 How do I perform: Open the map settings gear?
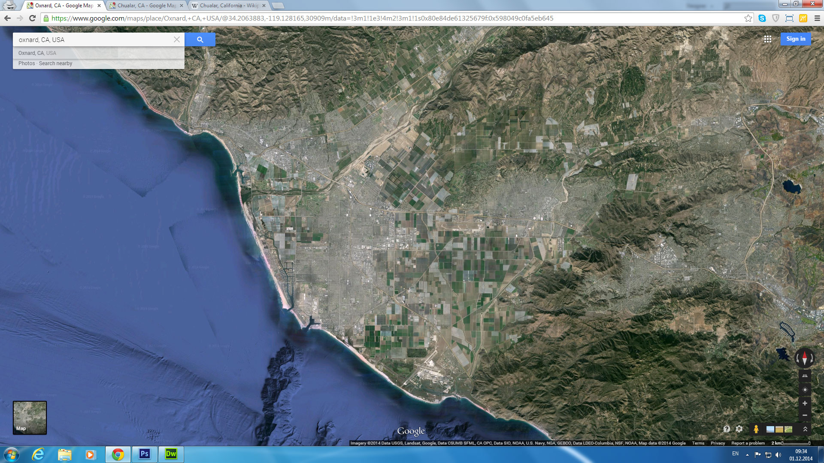click(x=739, y=429)
